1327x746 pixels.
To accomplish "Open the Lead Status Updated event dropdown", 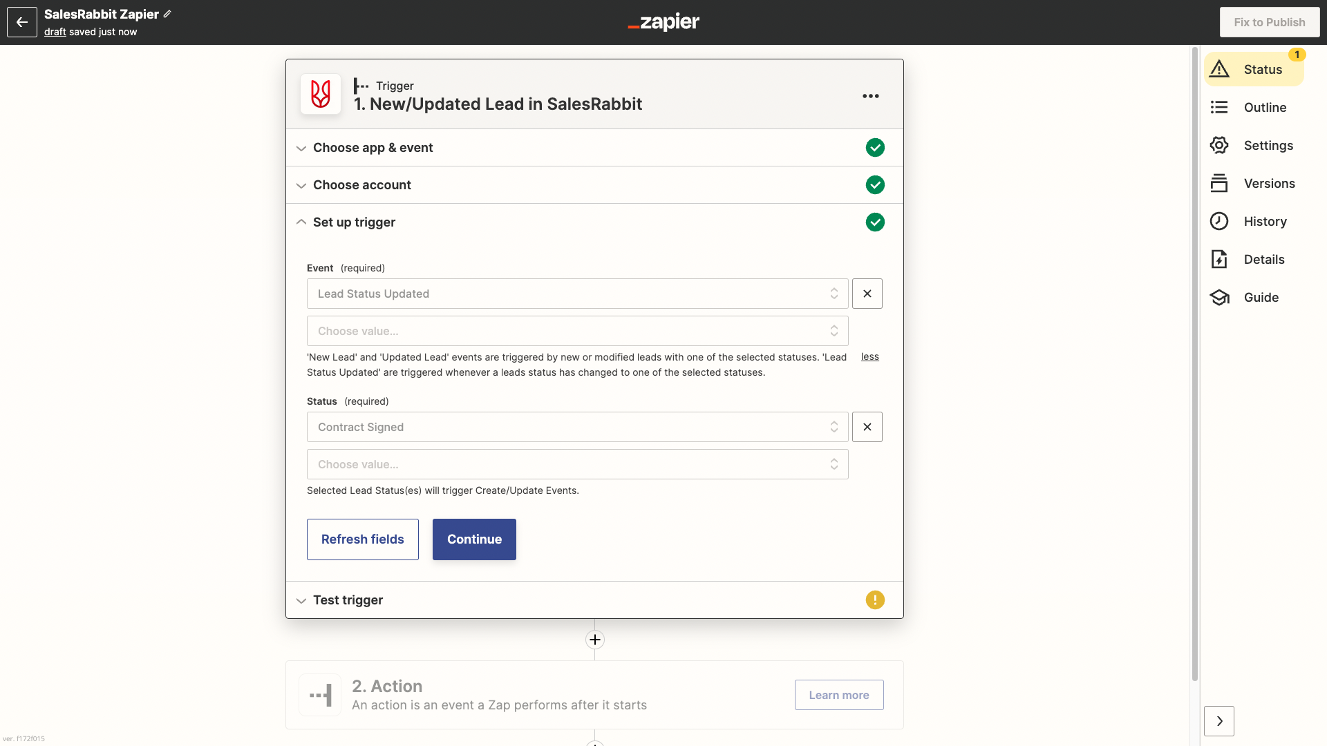I will (x=578, y=294).
